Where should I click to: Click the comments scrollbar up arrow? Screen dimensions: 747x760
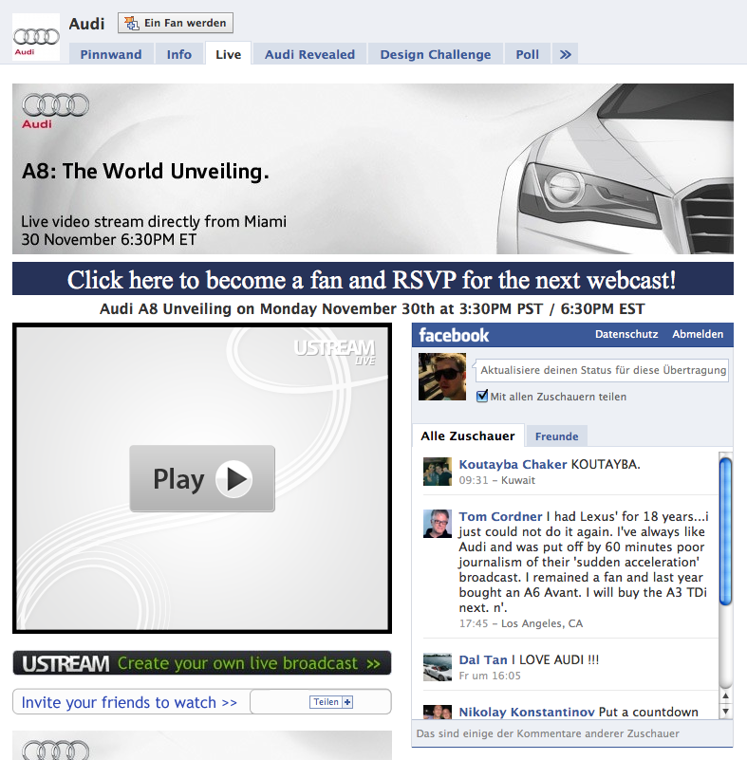725,696
